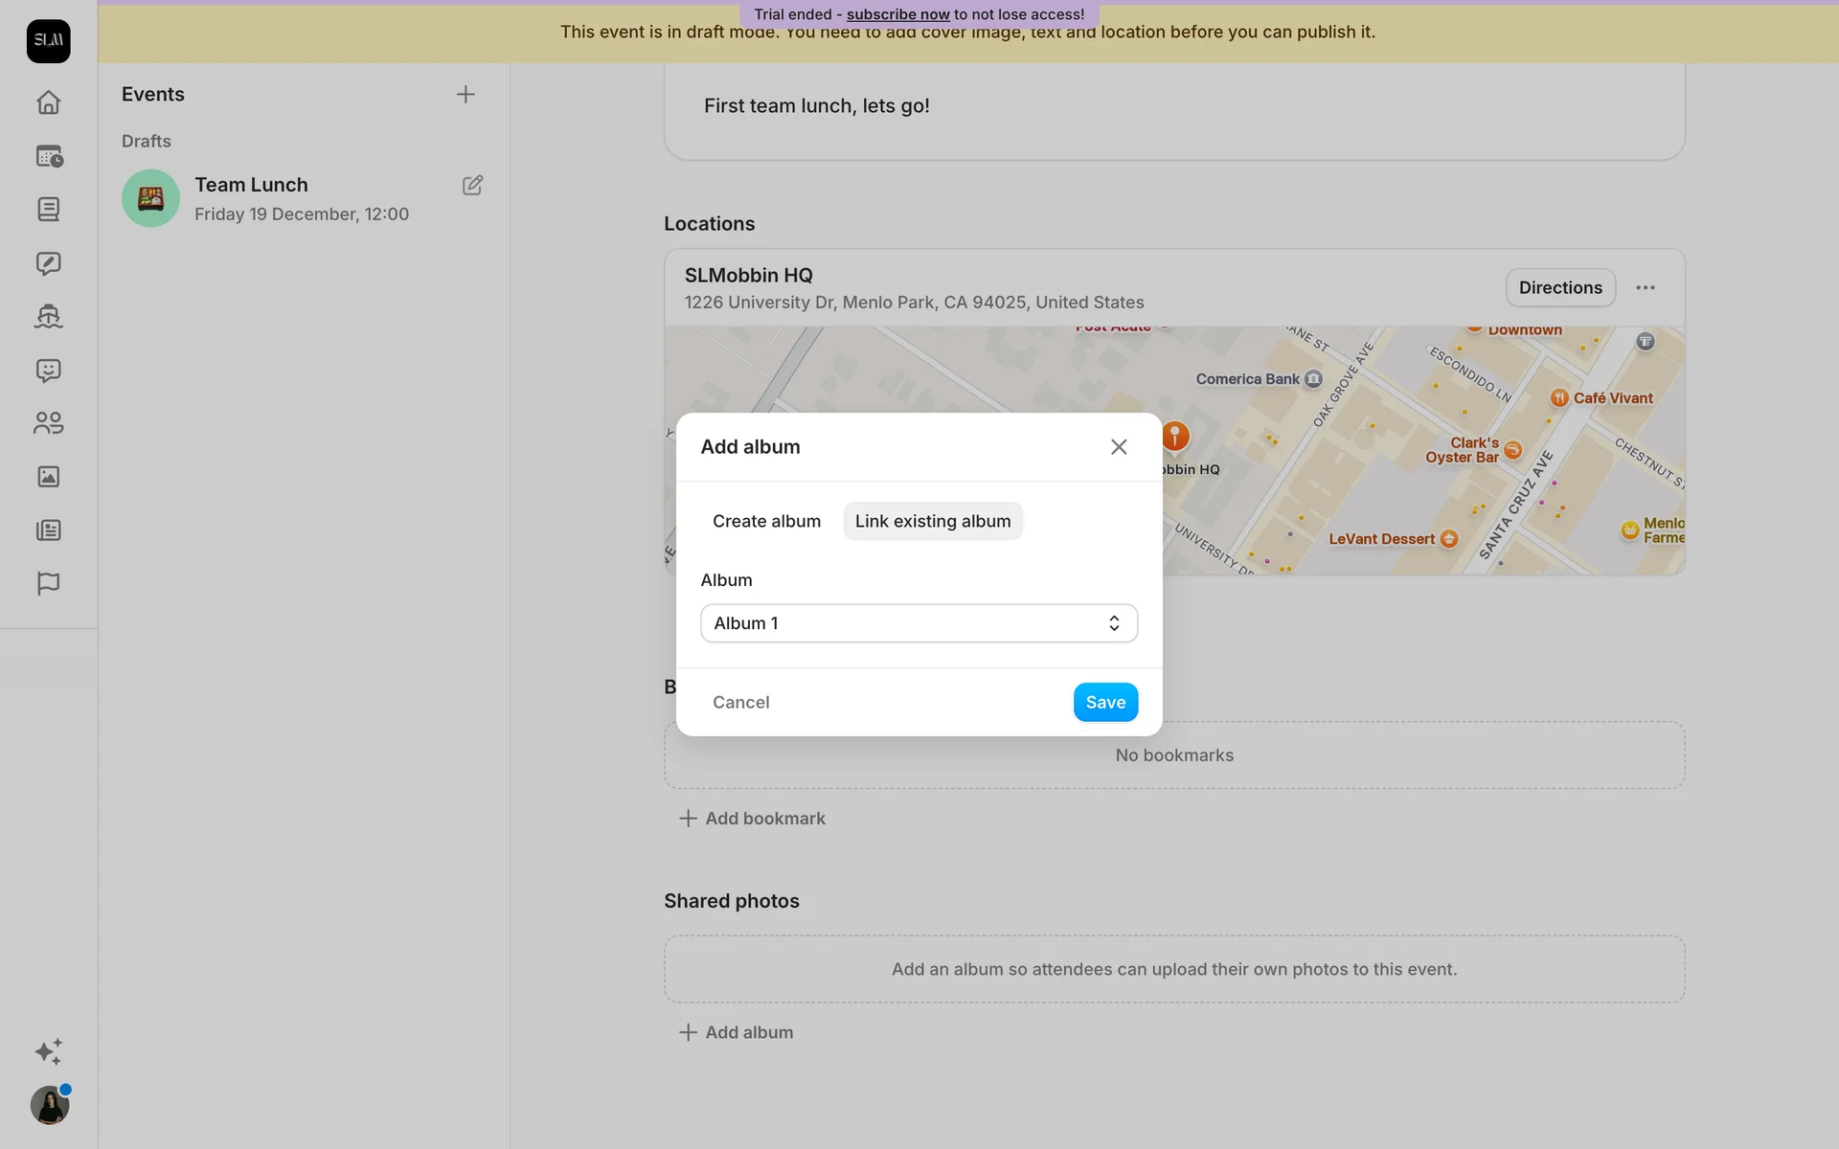The width and height of the screenshot is (1839, 1149).
Task: Click the plus icon beside Events
Action: (x=465, y=95)
